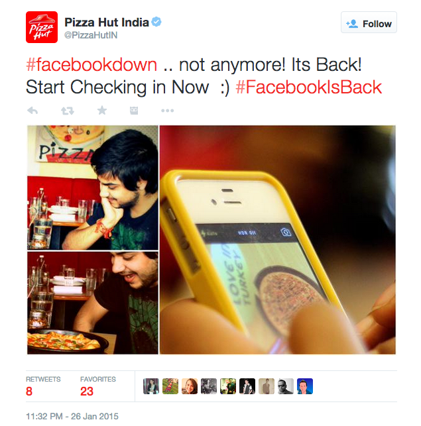Open the @PizzaHutIN handle

click(91, 35)
